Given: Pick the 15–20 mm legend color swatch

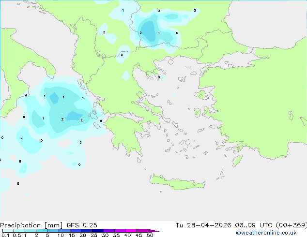Looking at the screenshot, I should pos(76,231).
